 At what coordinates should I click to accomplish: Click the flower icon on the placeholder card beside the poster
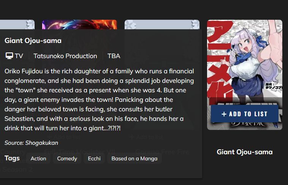coord(196,25)
